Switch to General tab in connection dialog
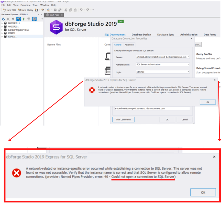The image size is (221, 213). [x=118, y=45]
